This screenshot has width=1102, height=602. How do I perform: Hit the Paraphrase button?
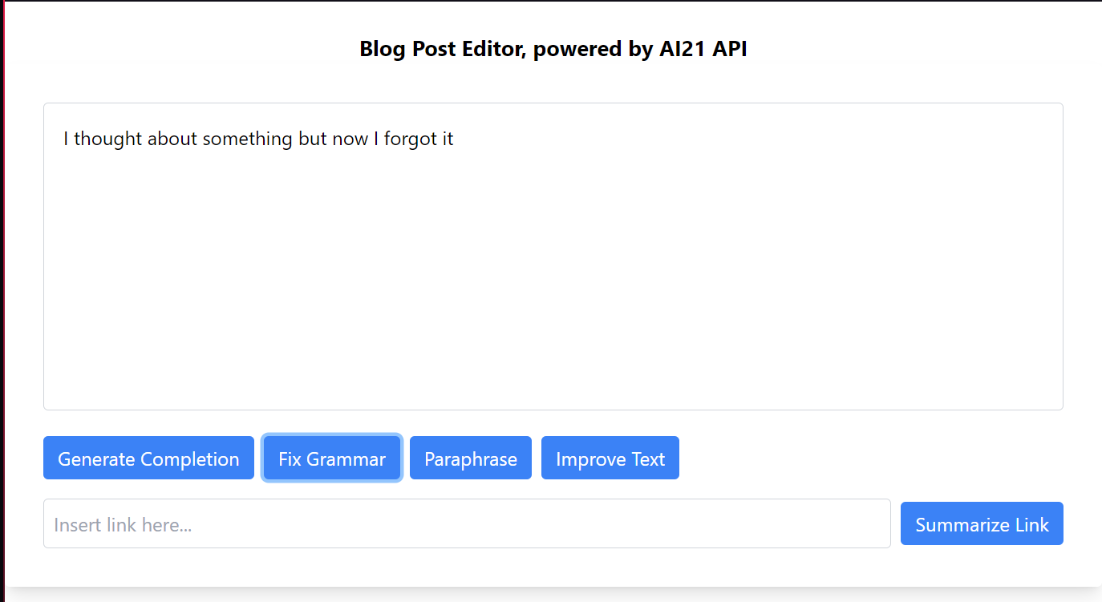click(x=470, y=459)
